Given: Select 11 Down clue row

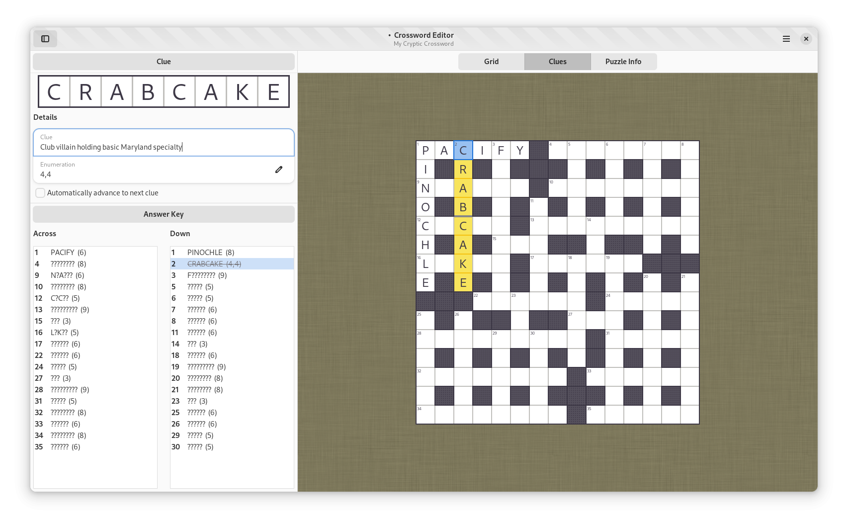Looking at the screenshot, I should point(232,333).
